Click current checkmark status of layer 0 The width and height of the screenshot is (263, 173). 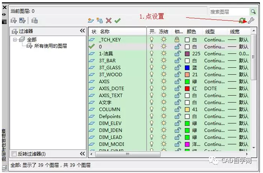(92, 46)
